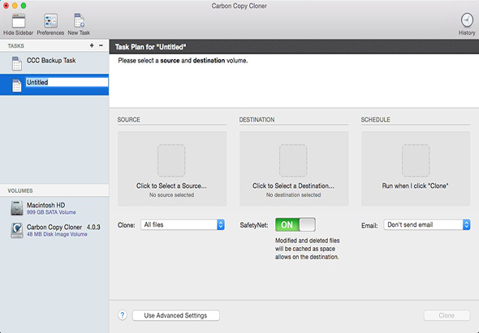The height and width of the screenshot is (333, 479).
Task: Click the source placeholder box icon
Action: pyautogui.click(x=171, y=160)
